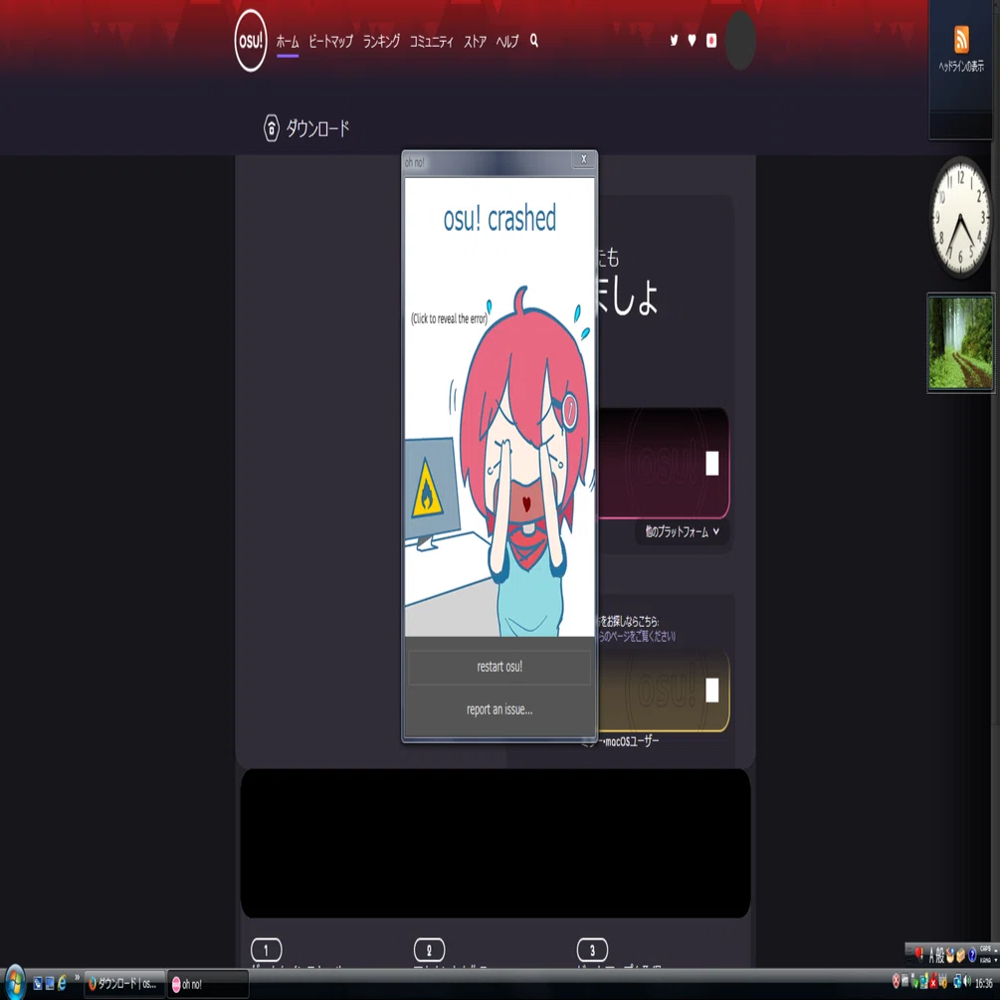This screenshot has height=1000, width=1000.
Task: Click the pink osu! download button
Action: [x=664, y=463]
